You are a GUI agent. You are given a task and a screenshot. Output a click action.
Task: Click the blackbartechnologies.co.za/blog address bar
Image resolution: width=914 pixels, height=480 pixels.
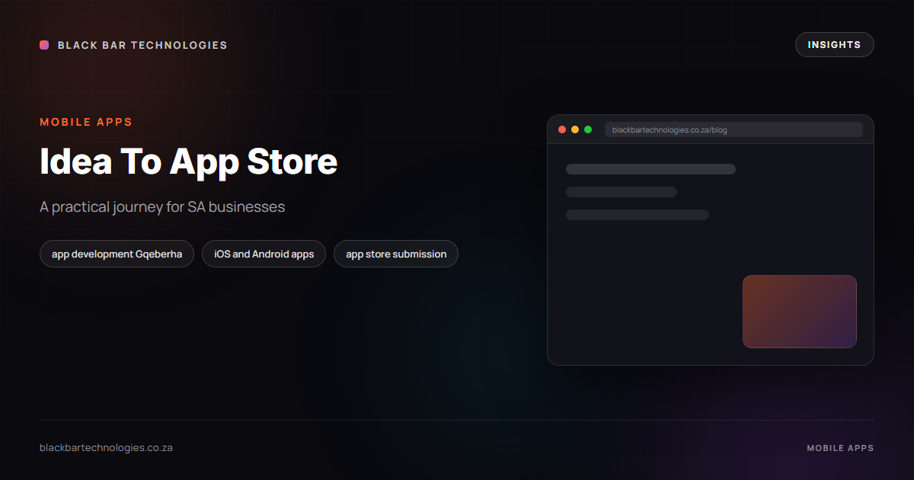point(733,130)
